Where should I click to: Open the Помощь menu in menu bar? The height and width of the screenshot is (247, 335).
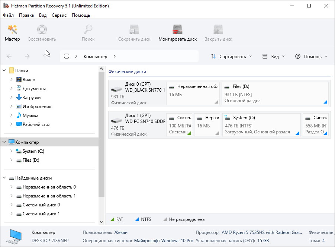[81, 15]
